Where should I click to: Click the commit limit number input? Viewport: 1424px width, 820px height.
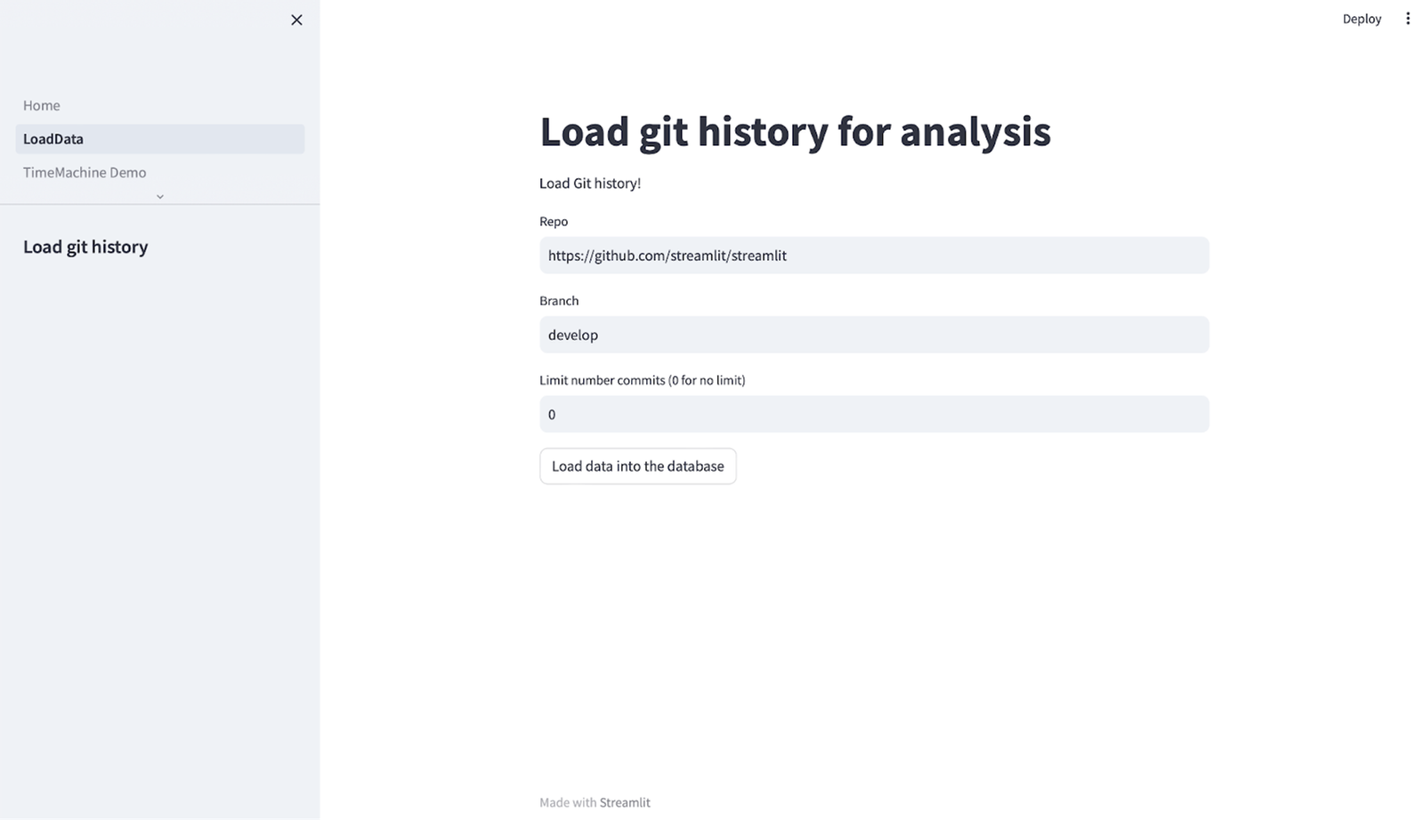[873, 414]
